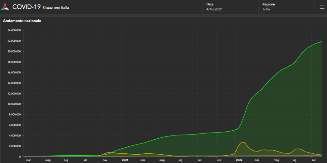Click the 'nov' label just before 2022
Image resolution: width=327 pixels, height=163 pixels.
point(219,160)
